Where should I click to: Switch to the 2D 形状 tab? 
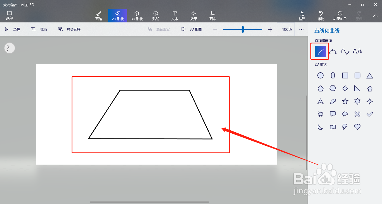click(118, 16)
